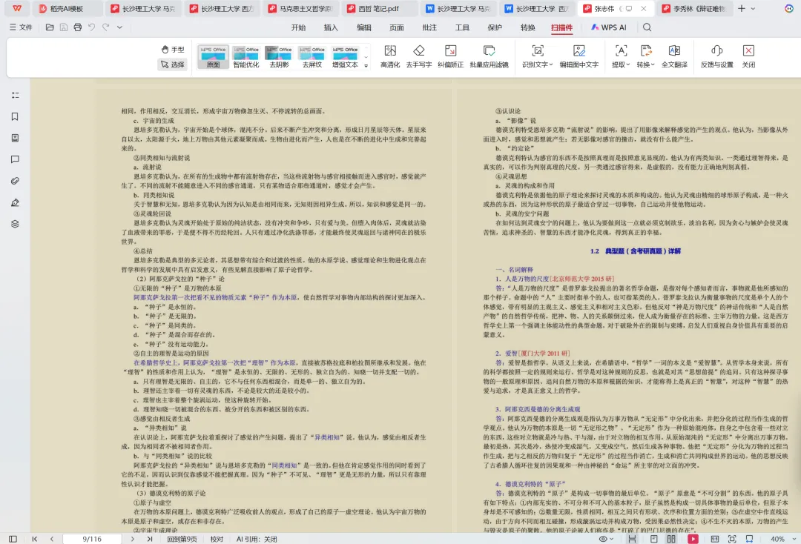Go to next page arrow
Screen dimensions: 801x544
pos(132,539)
